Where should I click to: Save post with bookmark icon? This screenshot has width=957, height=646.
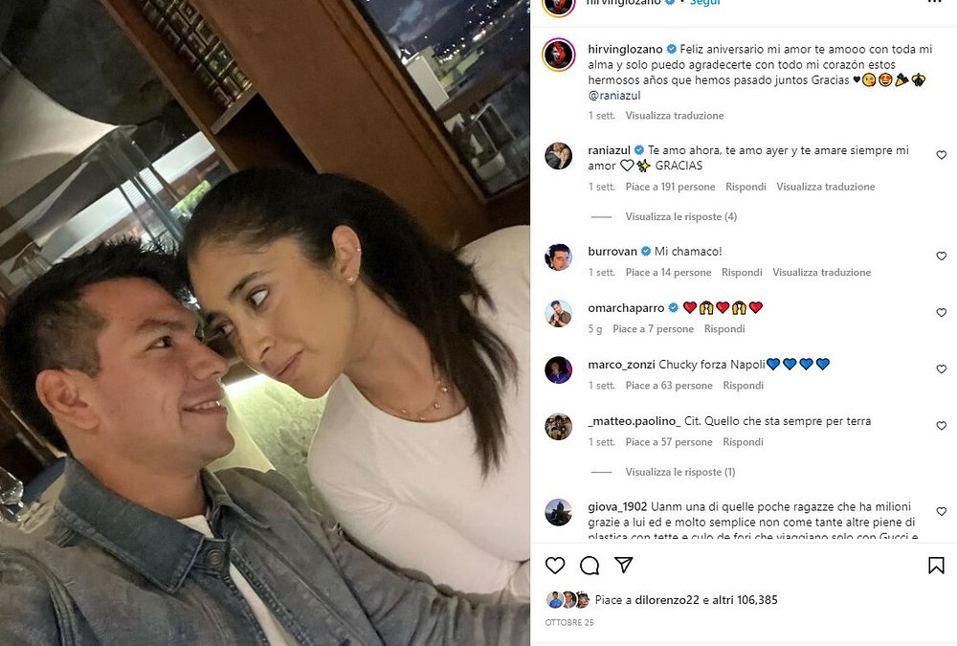click(x=936, y=566)
